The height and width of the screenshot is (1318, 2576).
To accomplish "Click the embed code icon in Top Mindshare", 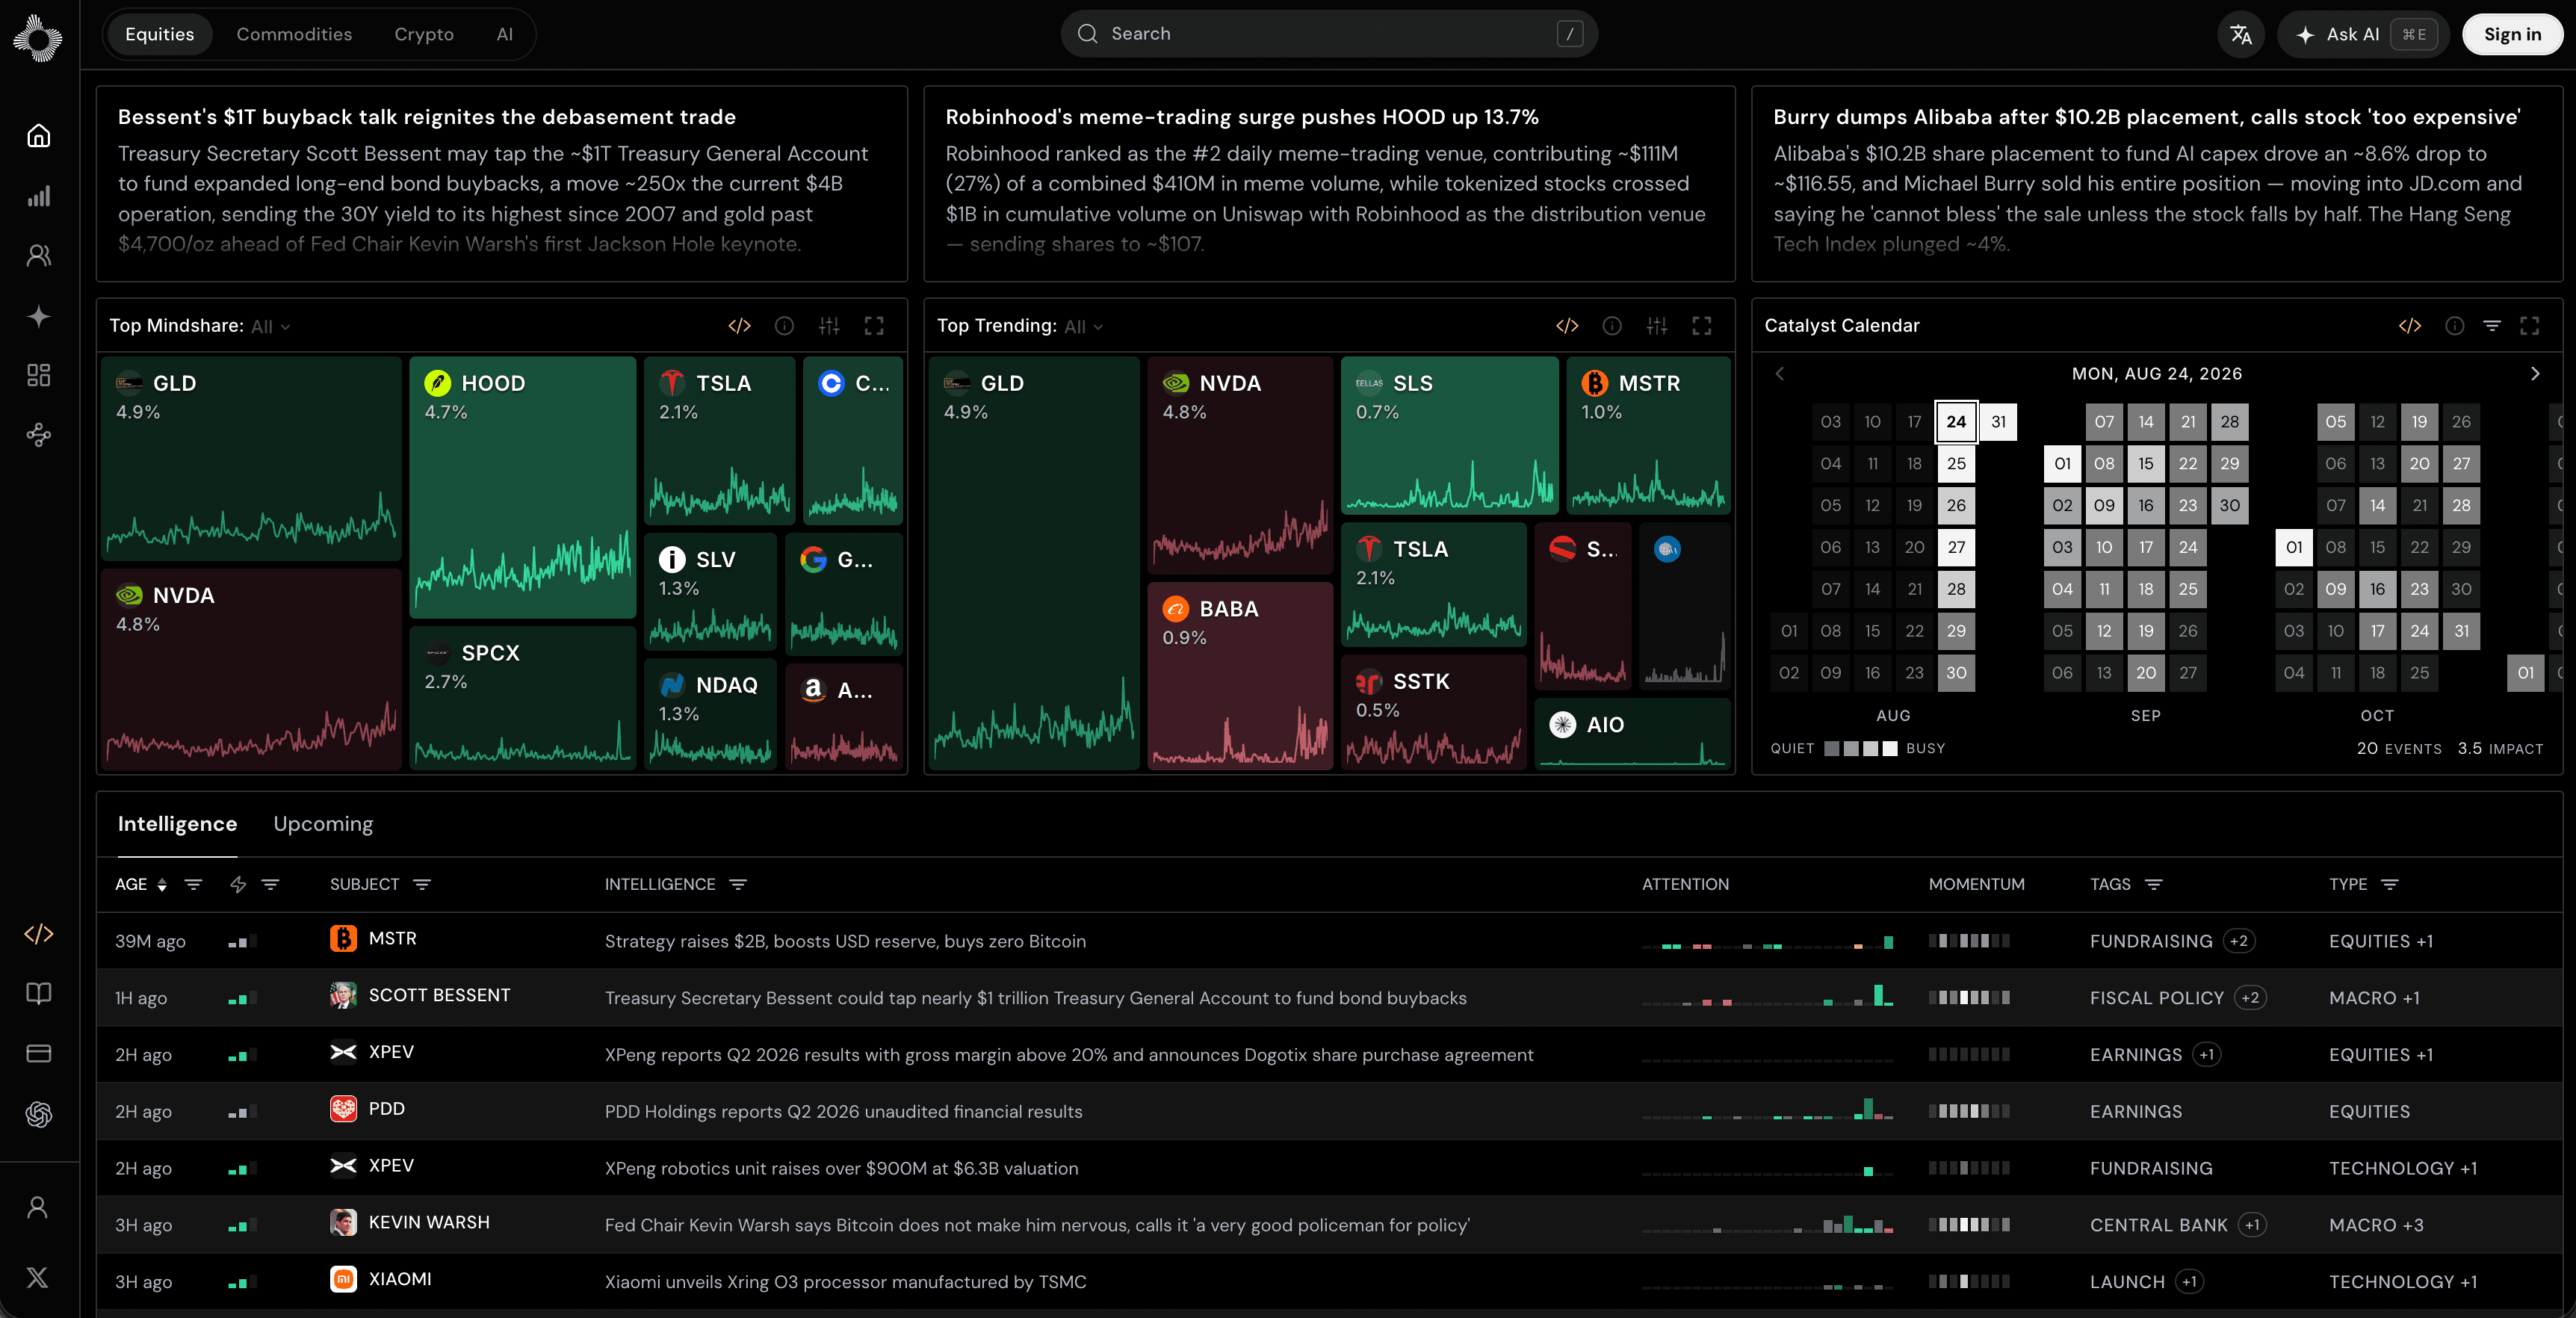I will [x=739, y=326].
